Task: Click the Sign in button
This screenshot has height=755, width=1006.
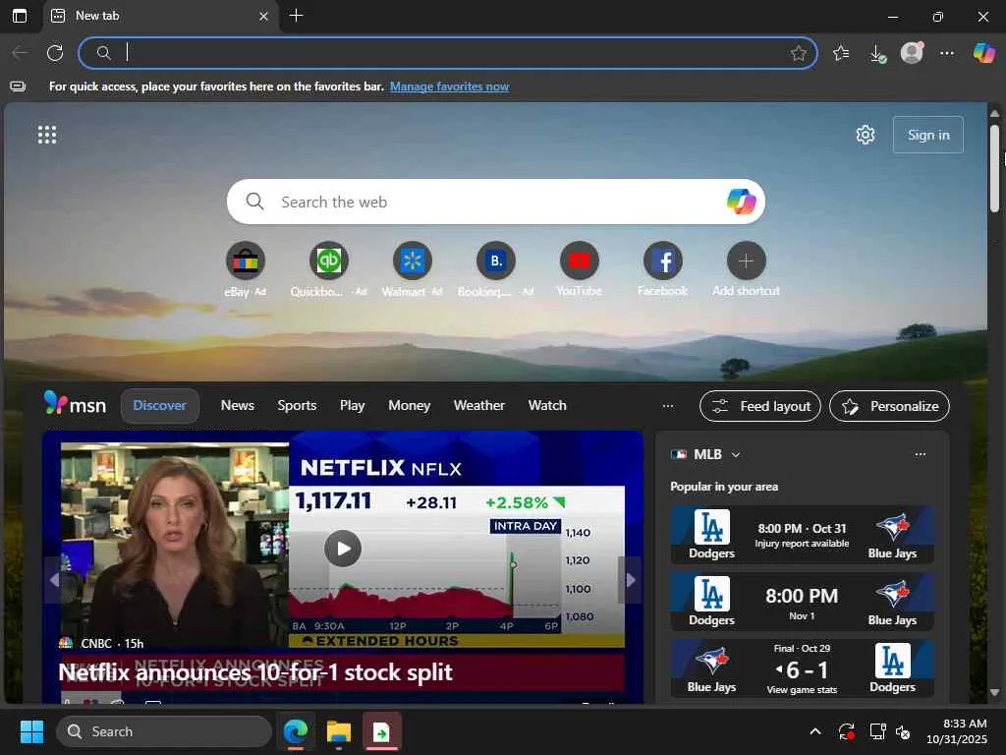Action: (x=927, y=135)
